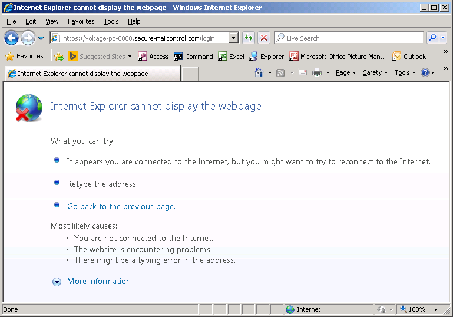Screen dimensions: 453x317
Task: Expand favorites bar overflow chevron
Action: [x=446, y=52]
